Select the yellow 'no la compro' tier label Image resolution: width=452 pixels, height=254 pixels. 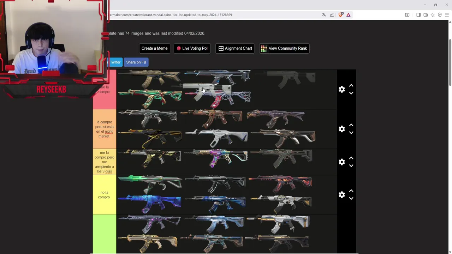pyautogui.click(x=105, y=195)
